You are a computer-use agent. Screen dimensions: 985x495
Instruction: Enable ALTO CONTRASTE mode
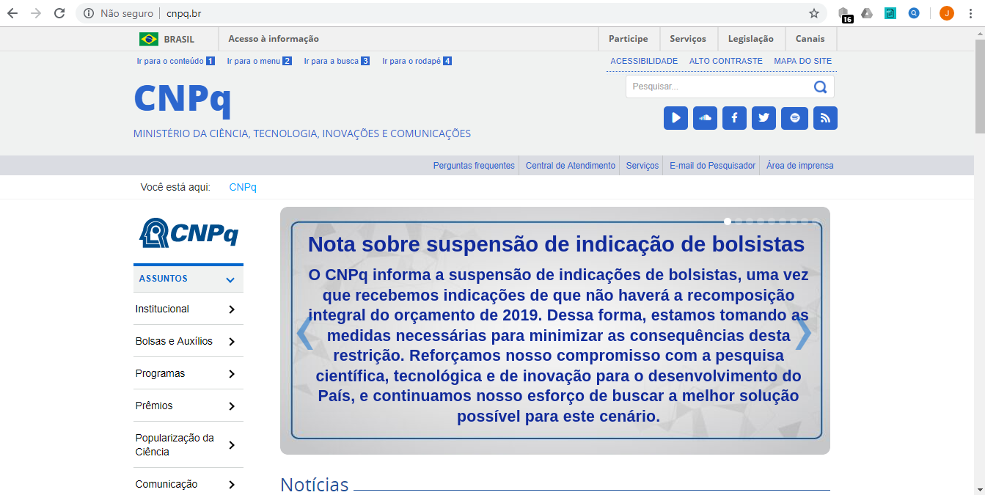(x=726, y=61)
